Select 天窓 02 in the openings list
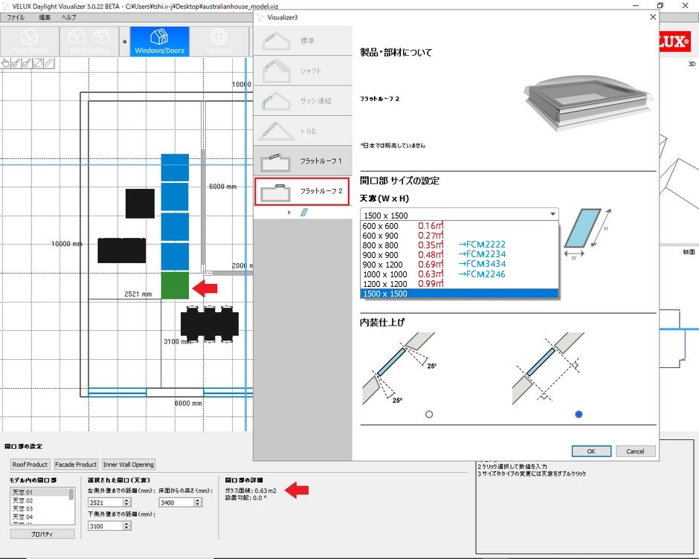The image size is (699, 559). point(39,500)
